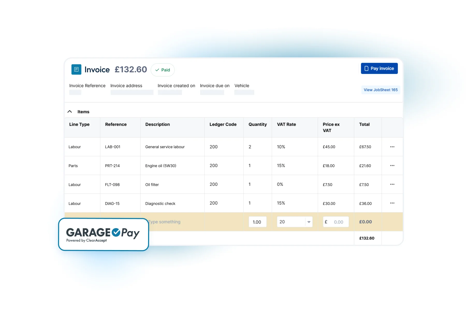Viewport: 466px width, 311px height.
Task: Open more options for Diagnostic check row
Action: click(x=392, y=203)
